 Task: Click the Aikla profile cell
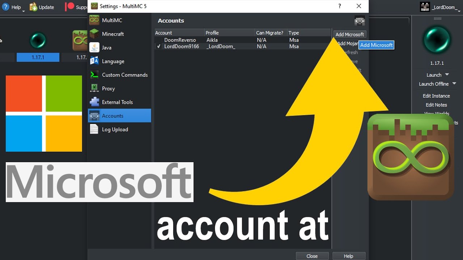212,40
